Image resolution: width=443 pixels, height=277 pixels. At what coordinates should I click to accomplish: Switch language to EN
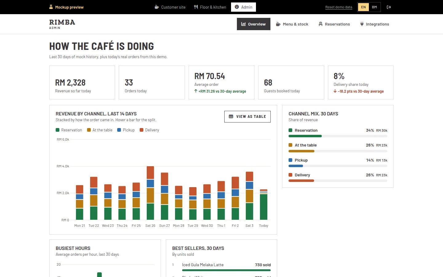pos(363,7)
